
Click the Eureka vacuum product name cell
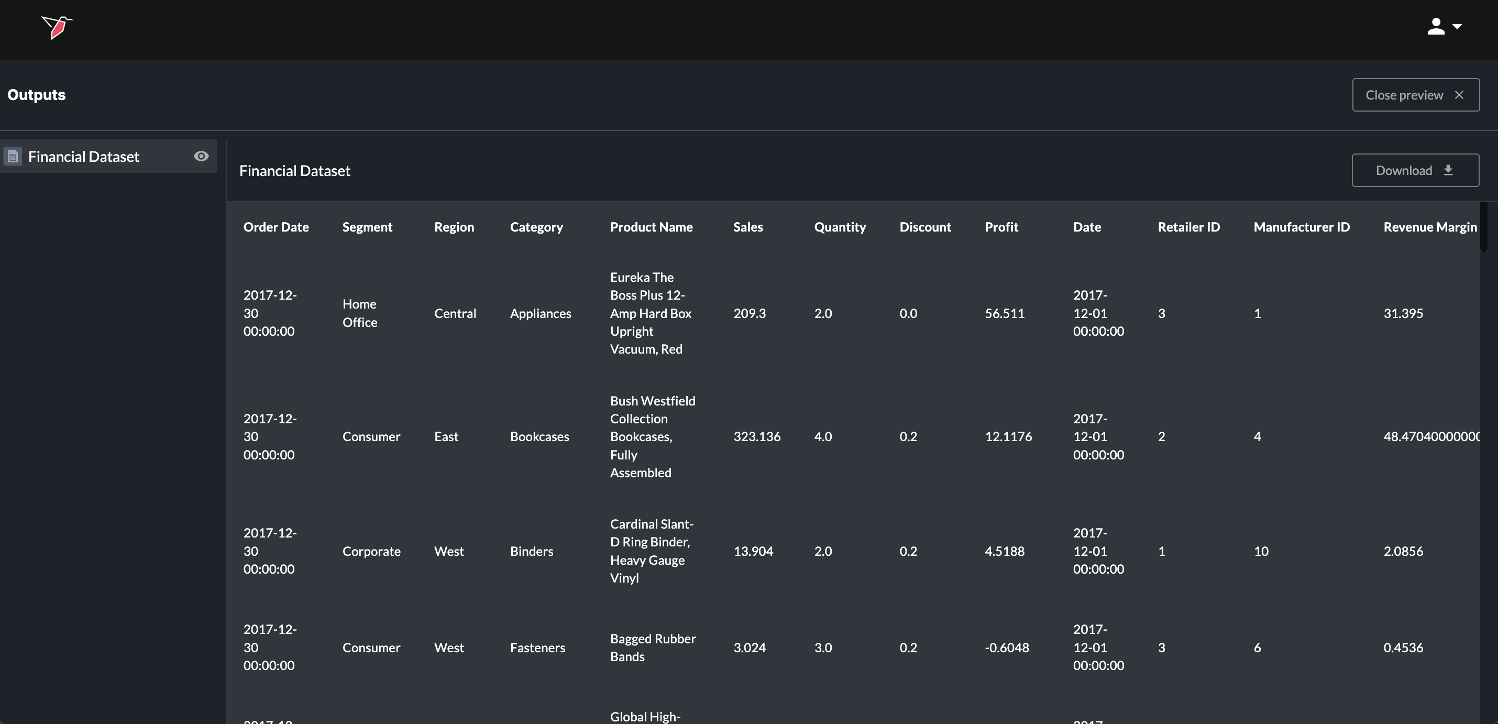(650, 313)
